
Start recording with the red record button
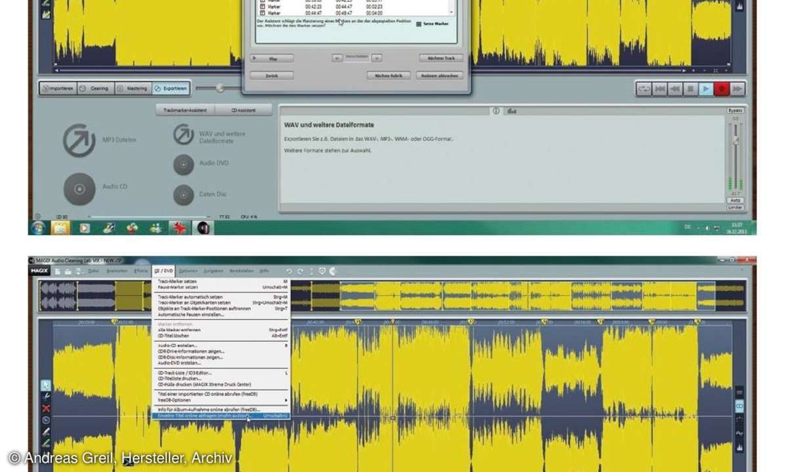722,88
